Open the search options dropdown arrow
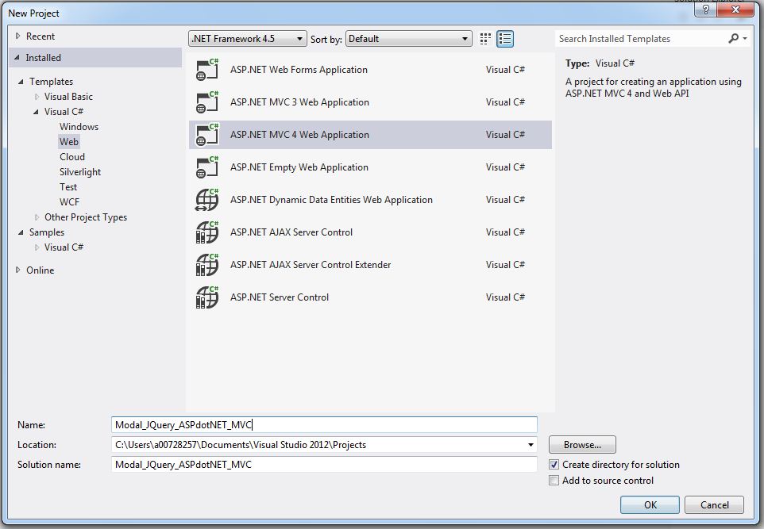Viewport: 764px width, 529px height. click(745, 38)
